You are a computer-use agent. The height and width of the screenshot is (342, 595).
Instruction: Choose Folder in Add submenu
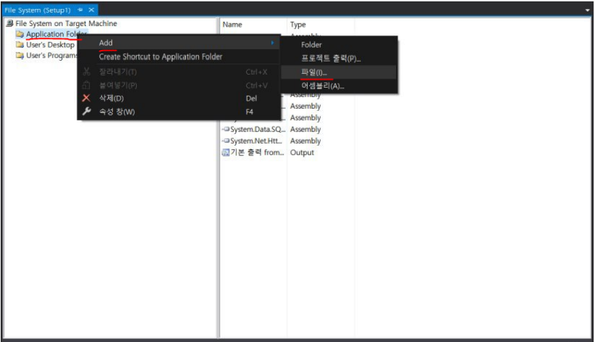[x=339, y=44]
